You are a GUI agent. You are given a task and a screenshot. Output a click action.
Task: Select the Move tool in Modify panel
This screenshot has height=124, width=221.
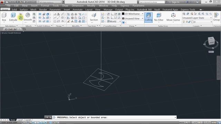76,14
